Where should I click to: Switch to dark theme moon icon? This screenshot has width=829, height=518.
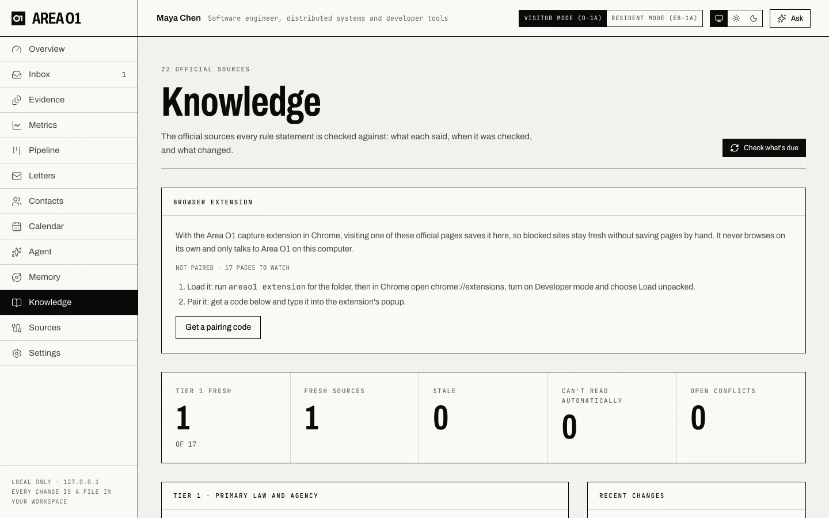coord(754,18)
